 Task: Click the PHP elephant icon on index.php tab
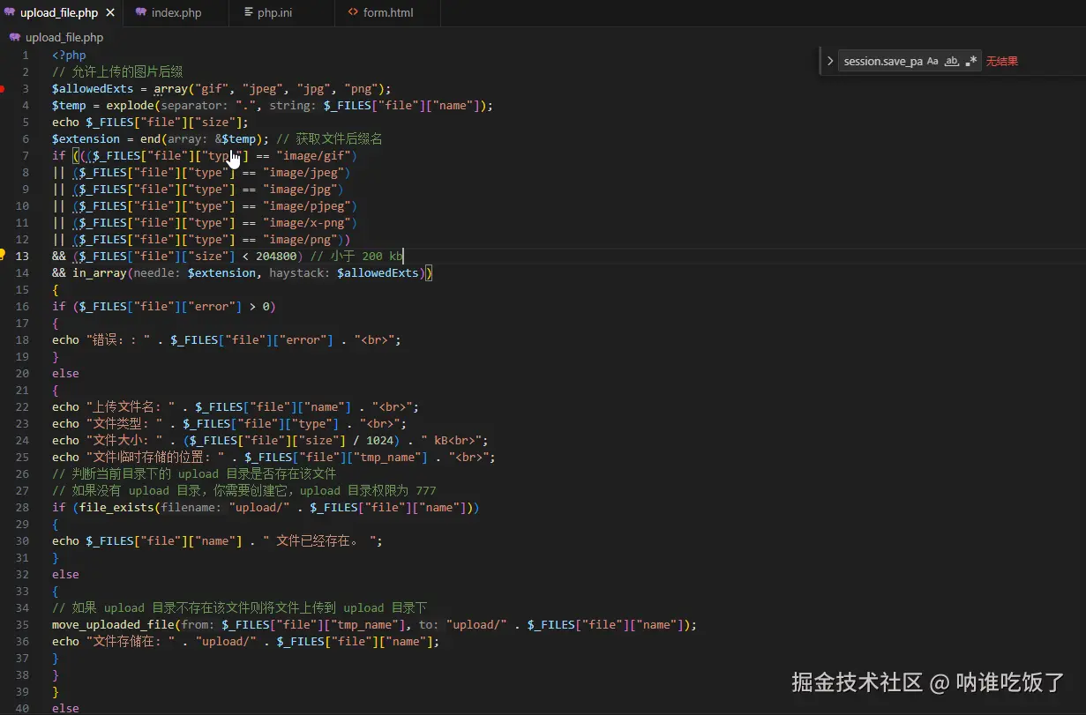[x=141, y=12]
